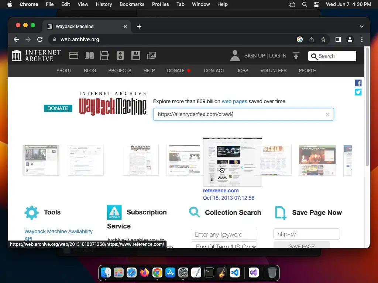378x283 pixels.
Task: Click the Save Page Now https:// field
Action: (x=307, y=234)
